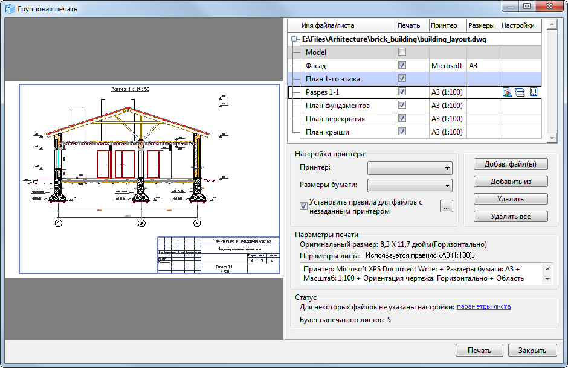Click the page setup icon in Разрез 1-1 row
This screenshot has height=368, width=568.
tap(506, 92)
